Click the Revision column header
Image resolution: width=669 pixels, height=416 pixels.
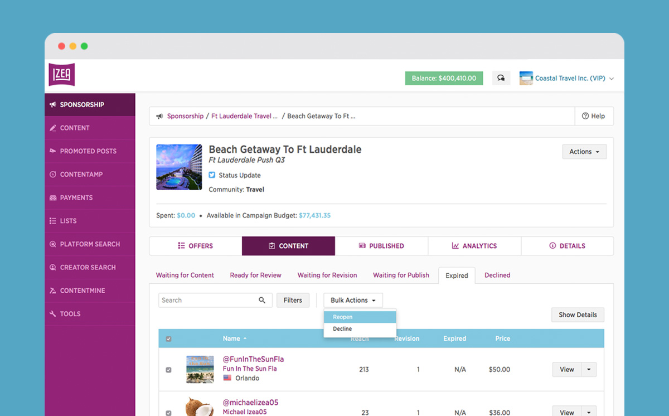click(406, 338)
